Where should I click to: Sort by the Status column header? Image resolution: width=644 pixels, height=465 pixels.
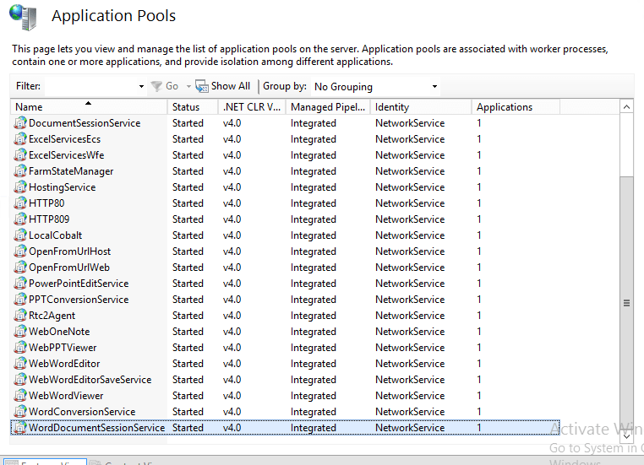click(x=193, y=107)
